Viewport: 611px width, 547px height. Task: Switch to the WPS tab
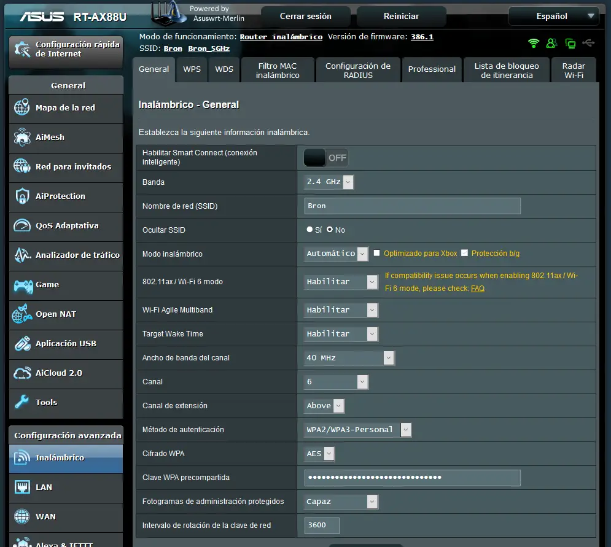(192, 69)
